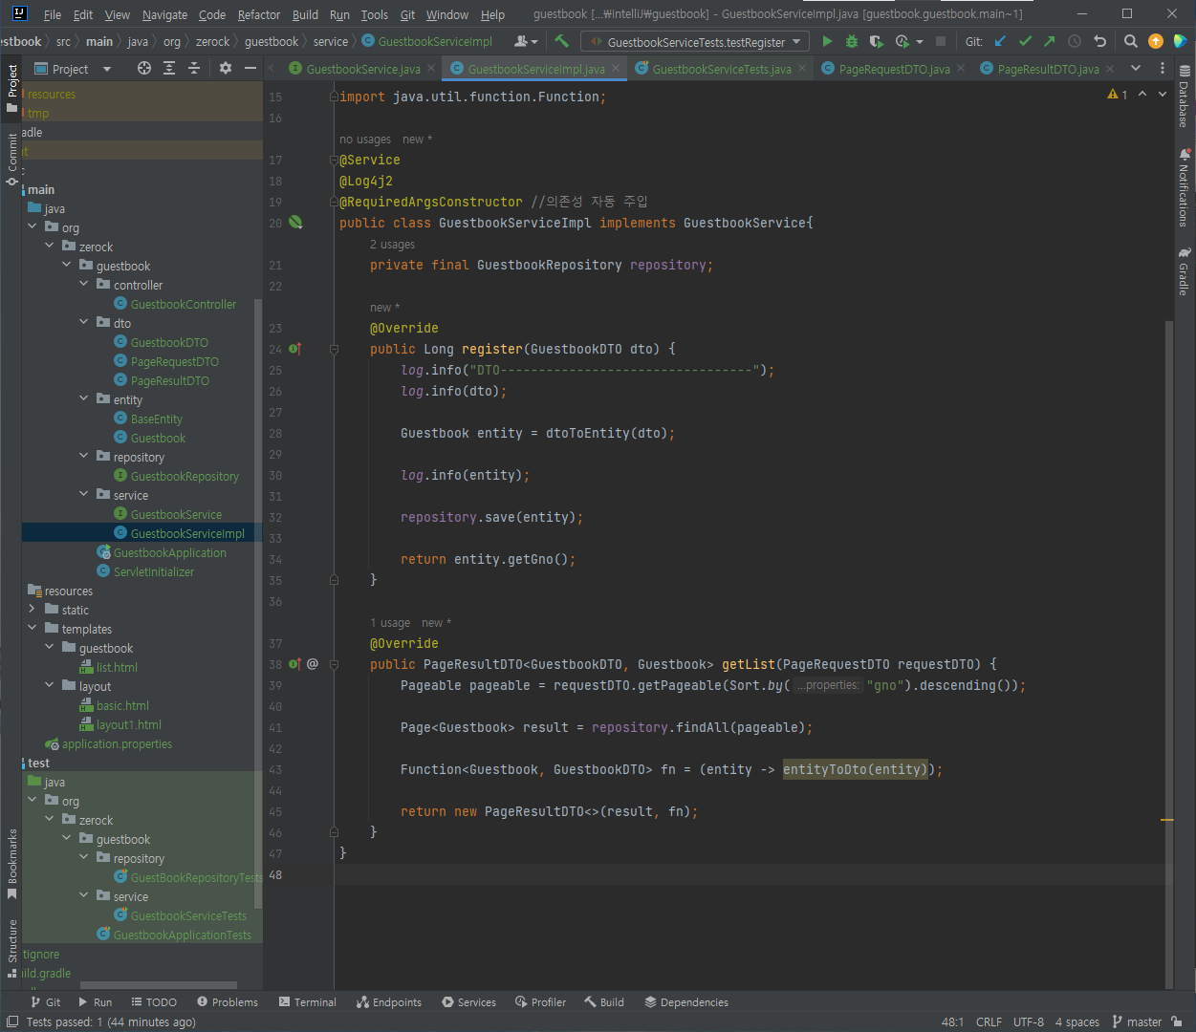Click implements gutter icon at line 24
The image size is (1196, 1032).
pos(294,349)
